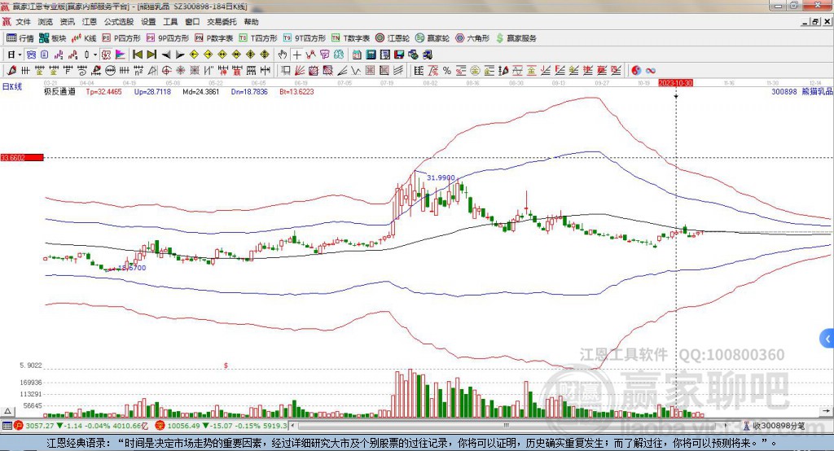This screenshot has height=451, width=834.
Task: Open the 浏览 menu
Action: [46, 22]
